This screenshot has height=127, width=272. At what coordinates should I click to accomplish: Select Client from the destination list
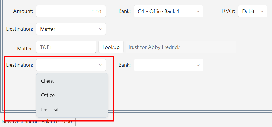coord(48,81)
